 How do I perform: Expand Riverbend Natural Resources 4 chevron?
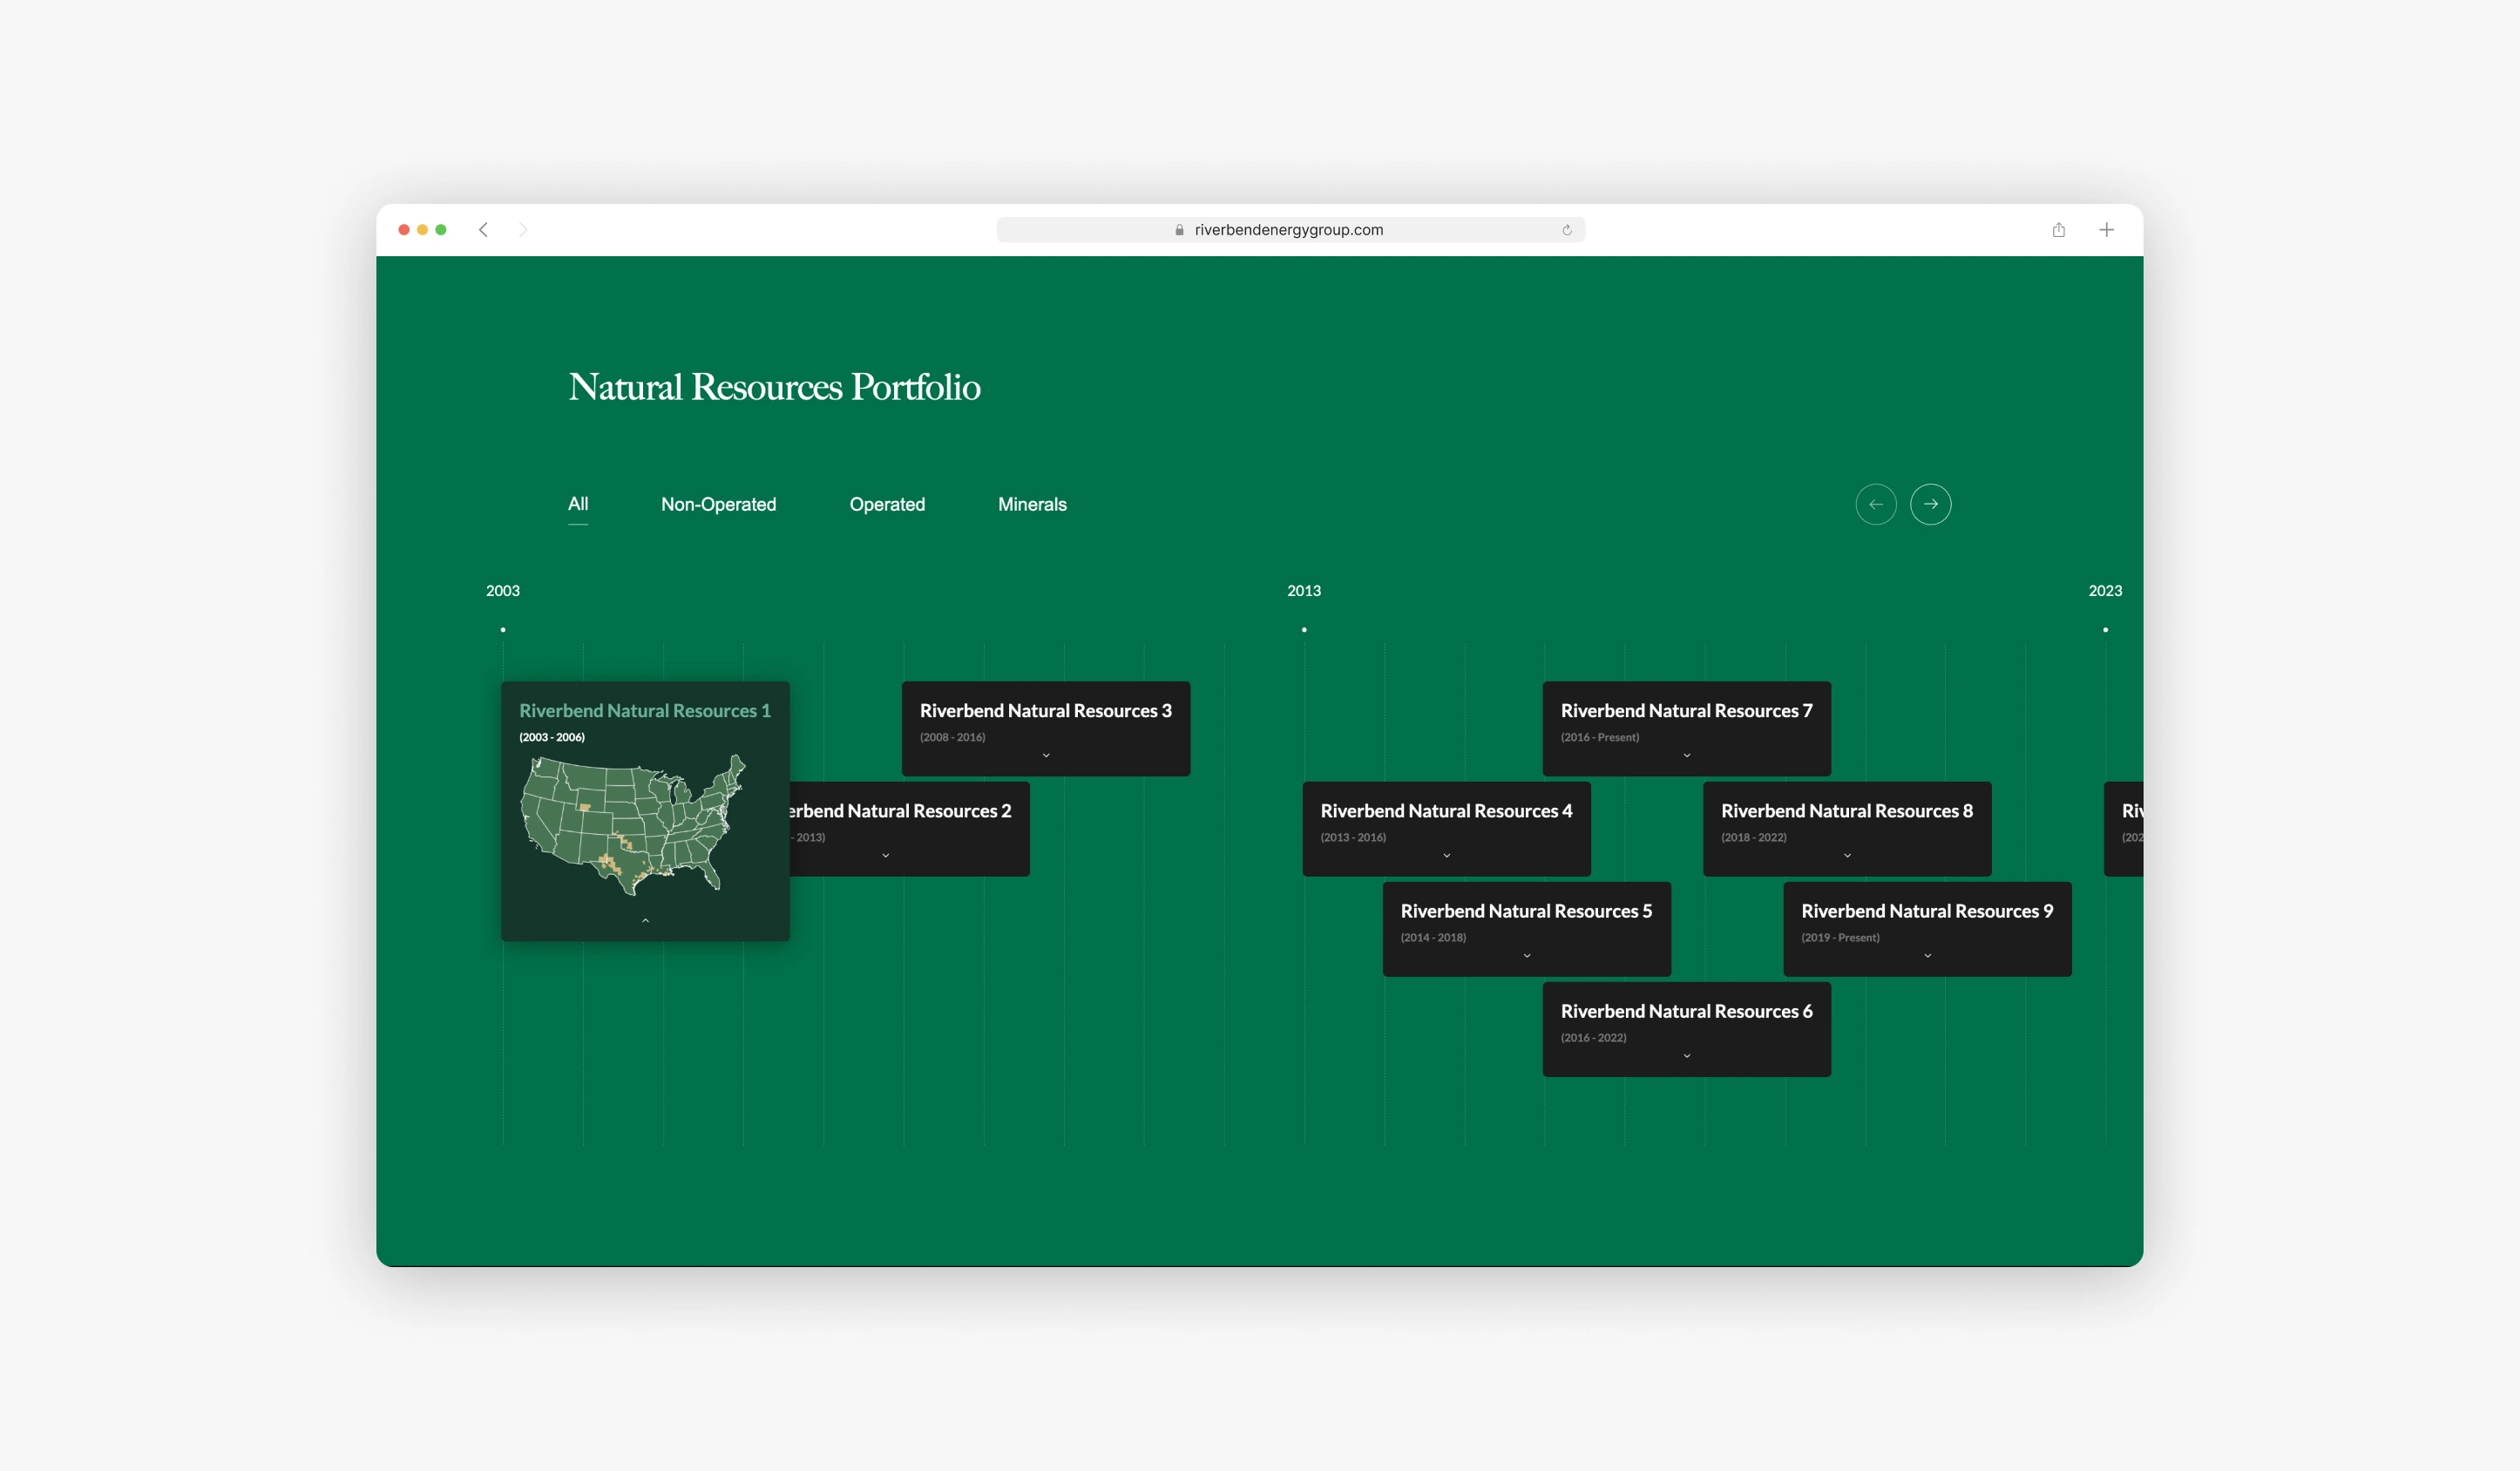coord(1446,856)
